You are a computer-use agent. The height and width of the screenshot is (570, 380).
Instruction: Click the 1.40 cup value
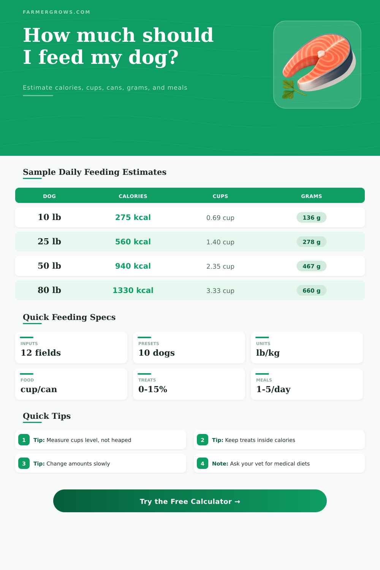(x=220, y=242)
